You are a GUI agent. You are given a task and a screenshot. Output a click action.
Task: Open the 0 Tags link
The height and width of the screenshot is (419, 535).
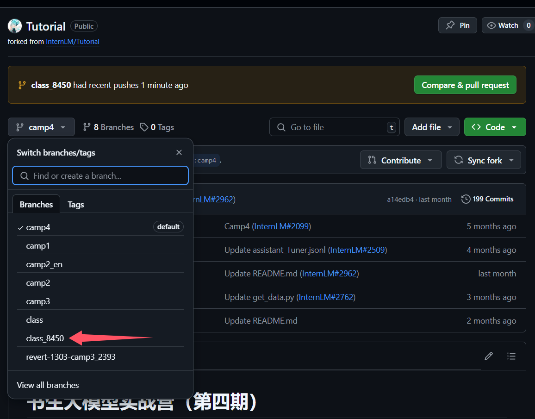[157, 127]
